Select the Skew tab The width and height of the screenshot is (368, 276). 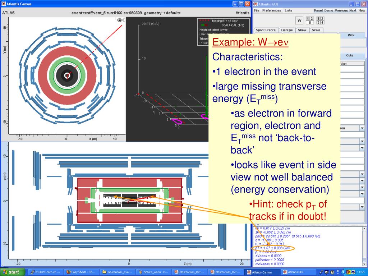(x=302, y=30)
